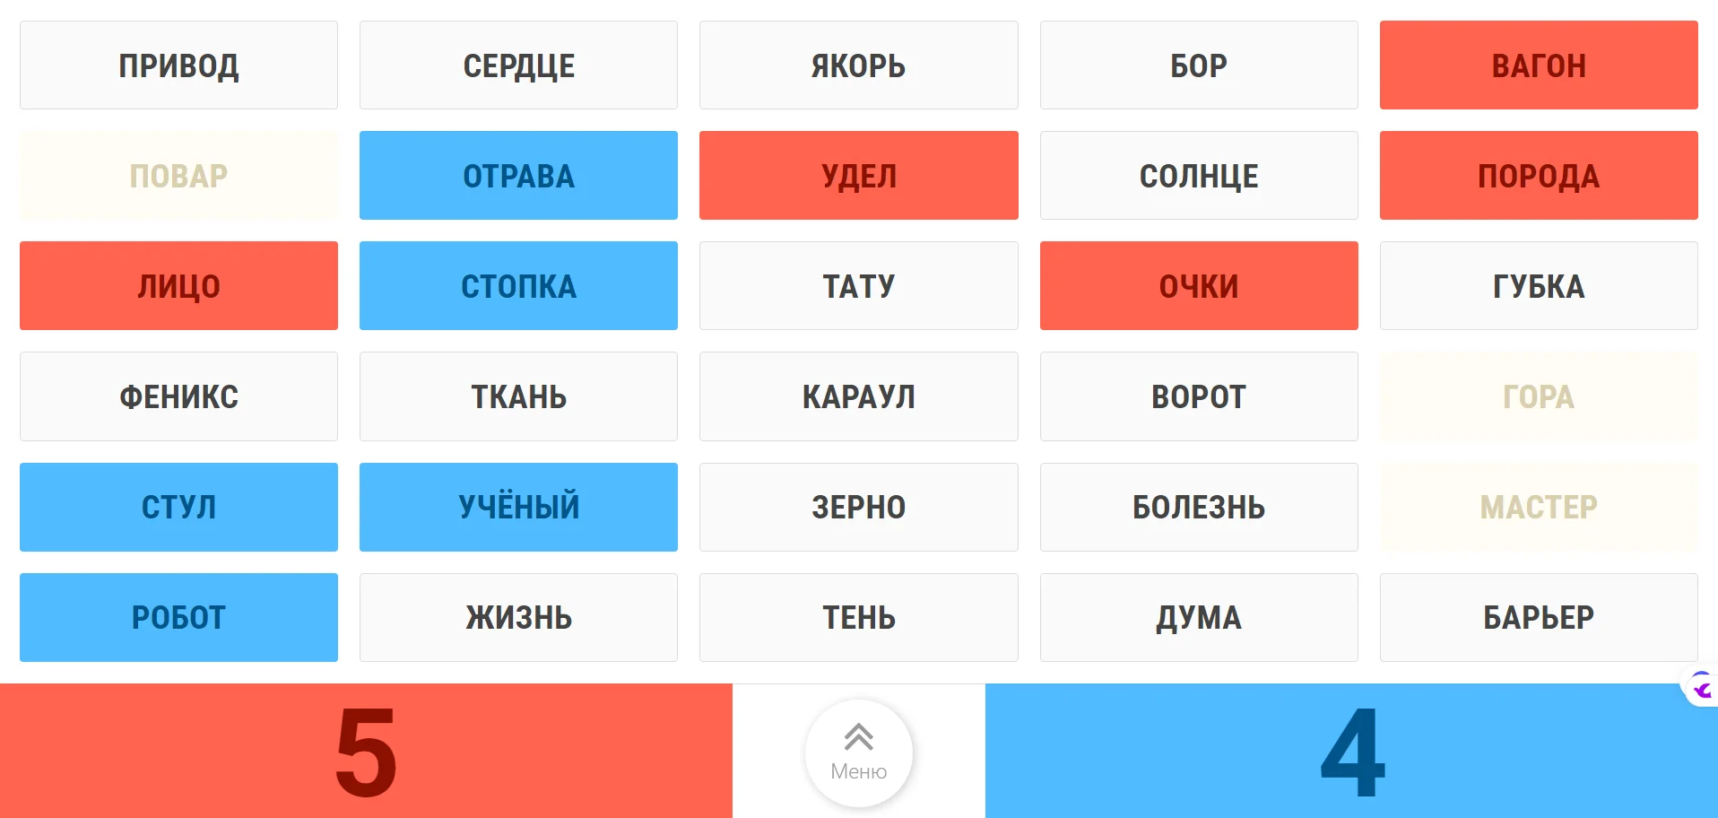Open the Меню button
Image resolution: width=1718 pixels, height=818 pixels.
(858, 752)
